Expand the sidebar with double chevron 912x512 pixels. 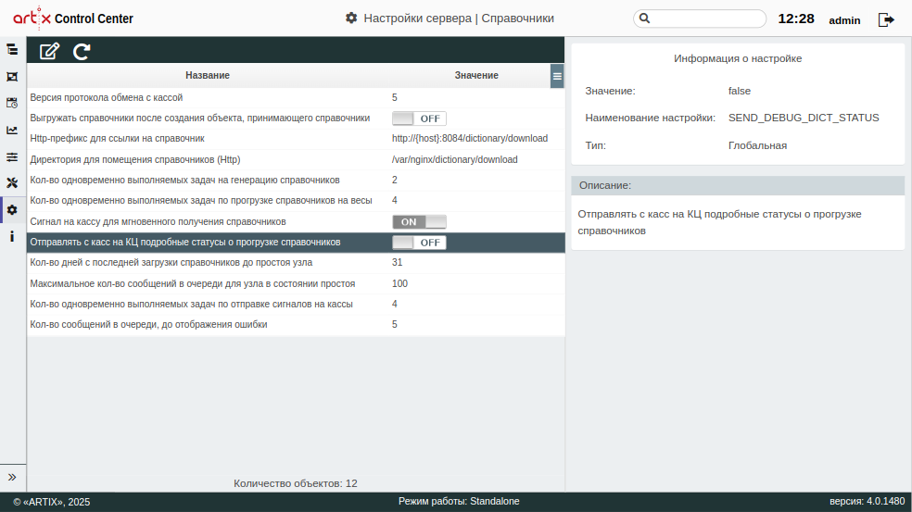tap(12, 477)
